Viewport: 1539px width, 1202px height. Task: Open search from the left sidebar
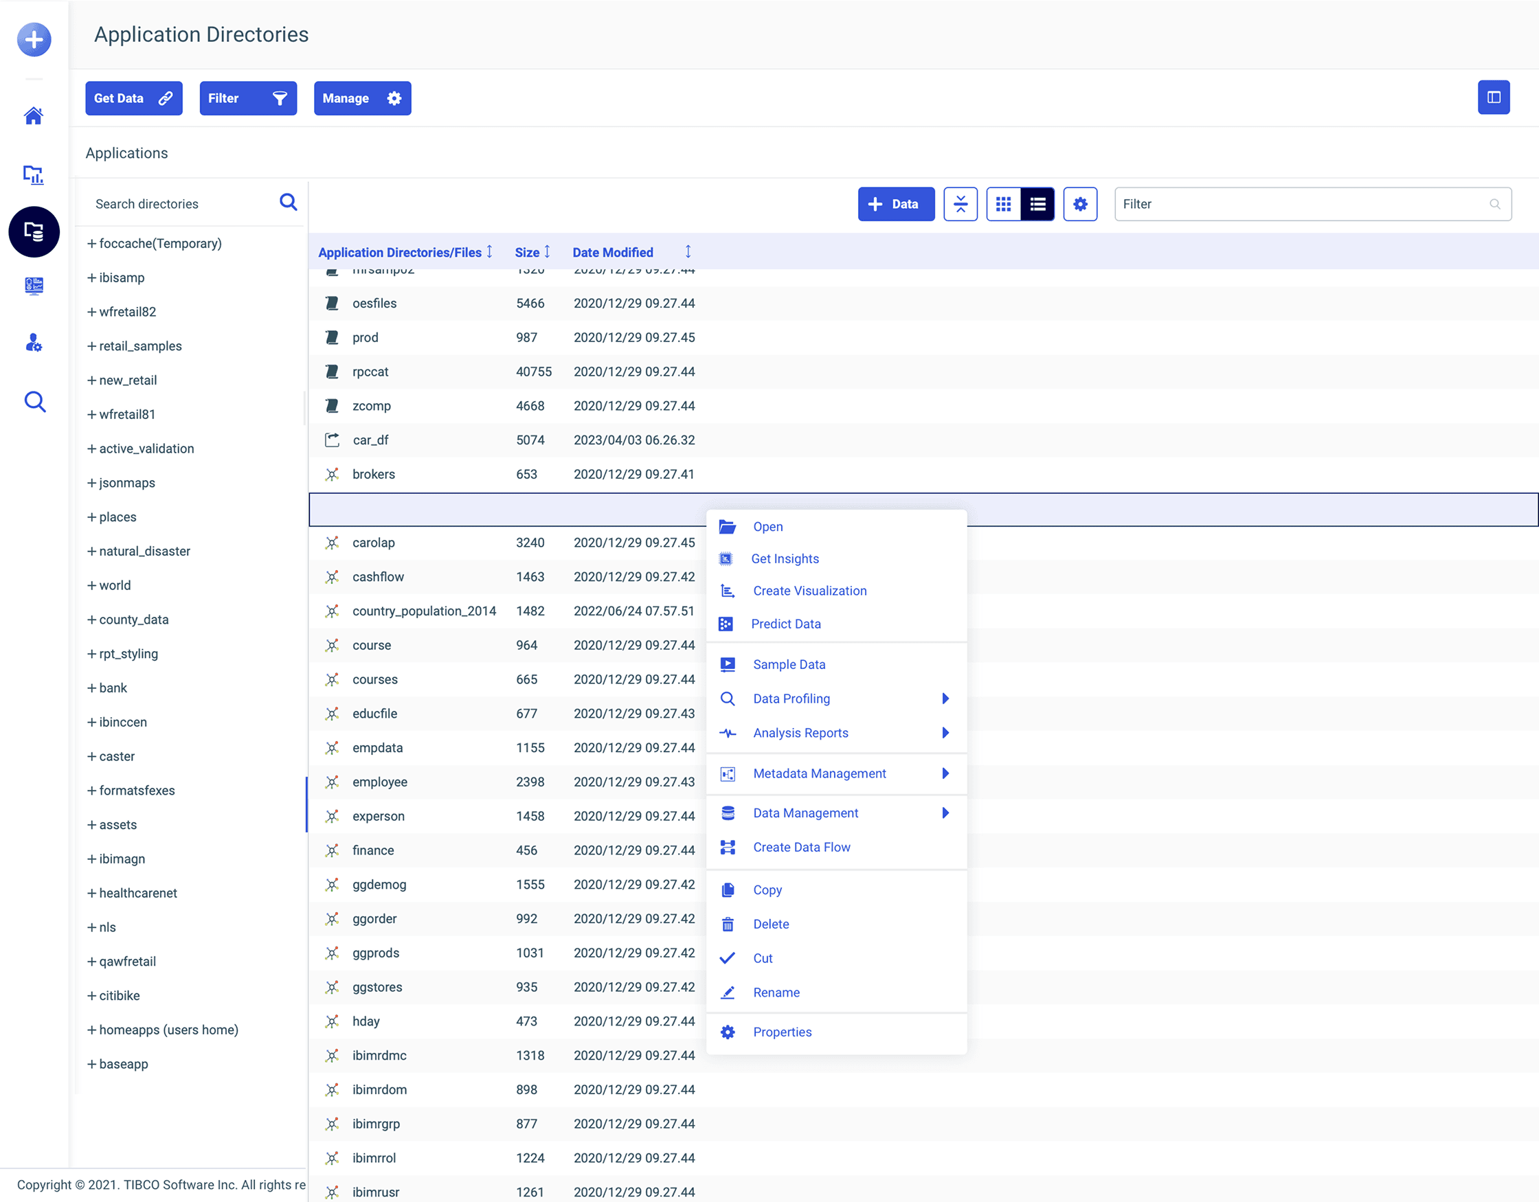34,401
